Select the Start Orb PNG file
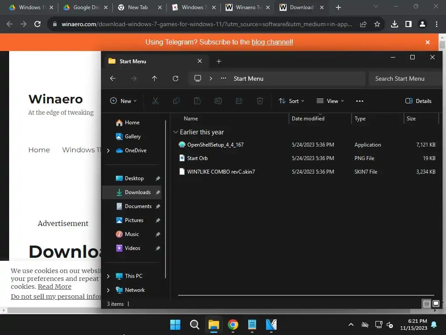The width and height of the screenshot is (446, 335). 197,158
